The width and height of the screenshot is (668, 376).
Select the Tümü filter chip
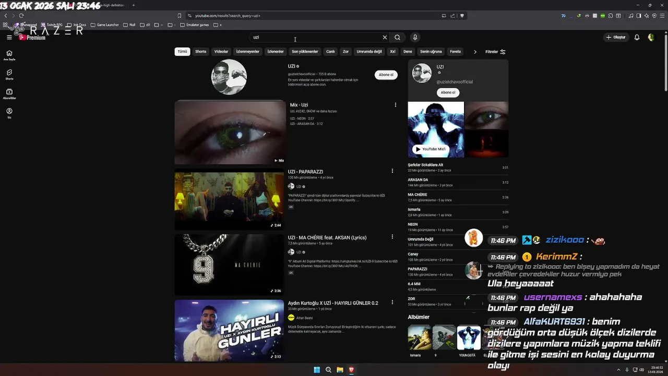(x=182, y=52)
